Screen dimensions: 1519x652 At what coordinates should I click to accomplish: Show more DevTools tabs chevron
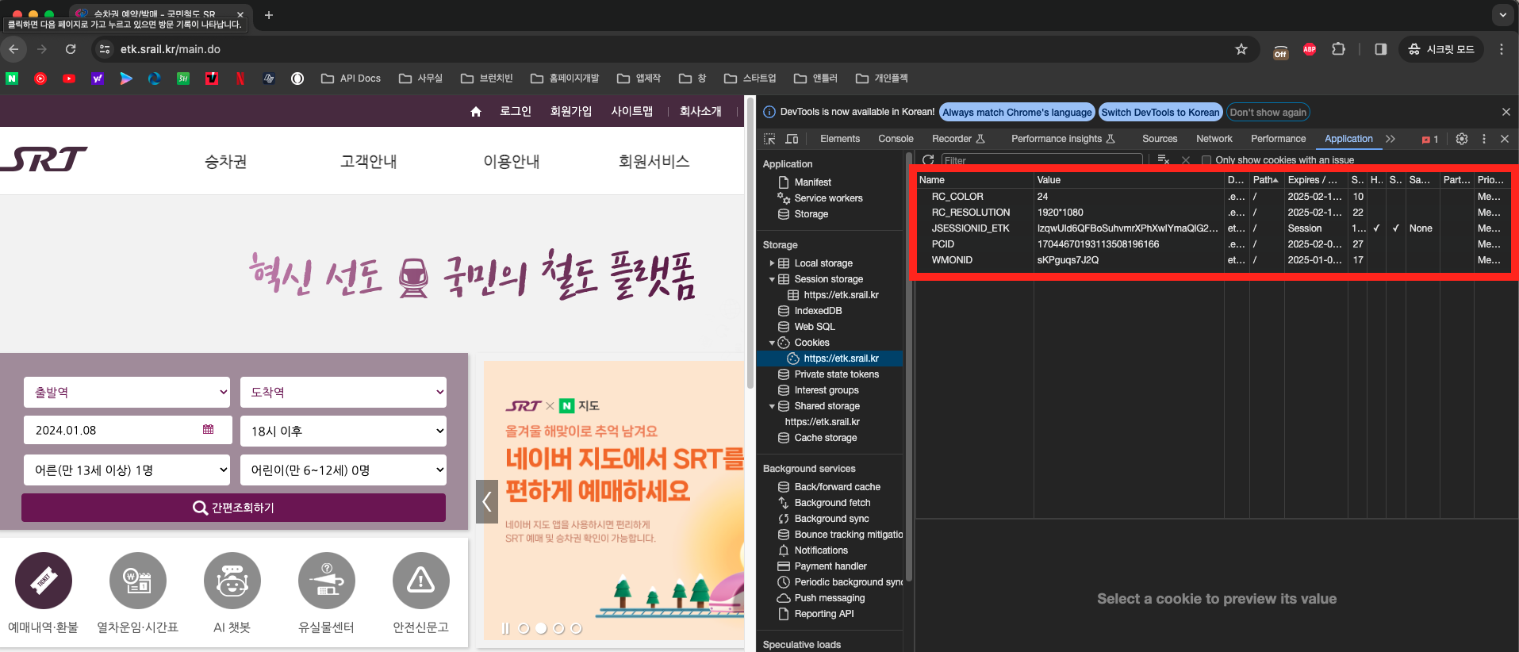click(1390, 139)
